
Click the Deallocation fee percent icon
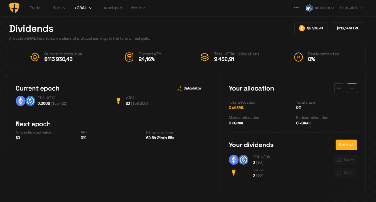[x=298, y=57]
